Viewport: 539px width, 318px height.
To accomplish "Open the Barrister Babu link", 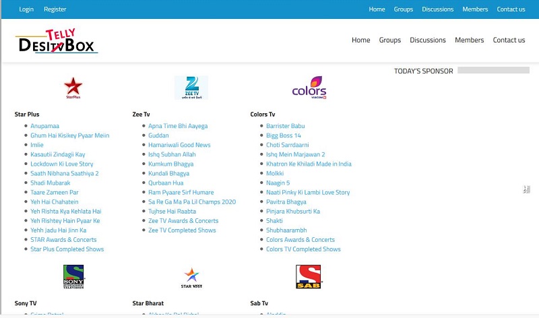I will pos(285,126).
